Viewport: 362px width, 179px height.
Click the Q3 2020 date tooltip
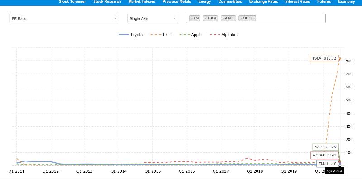[x=334, y=170]
